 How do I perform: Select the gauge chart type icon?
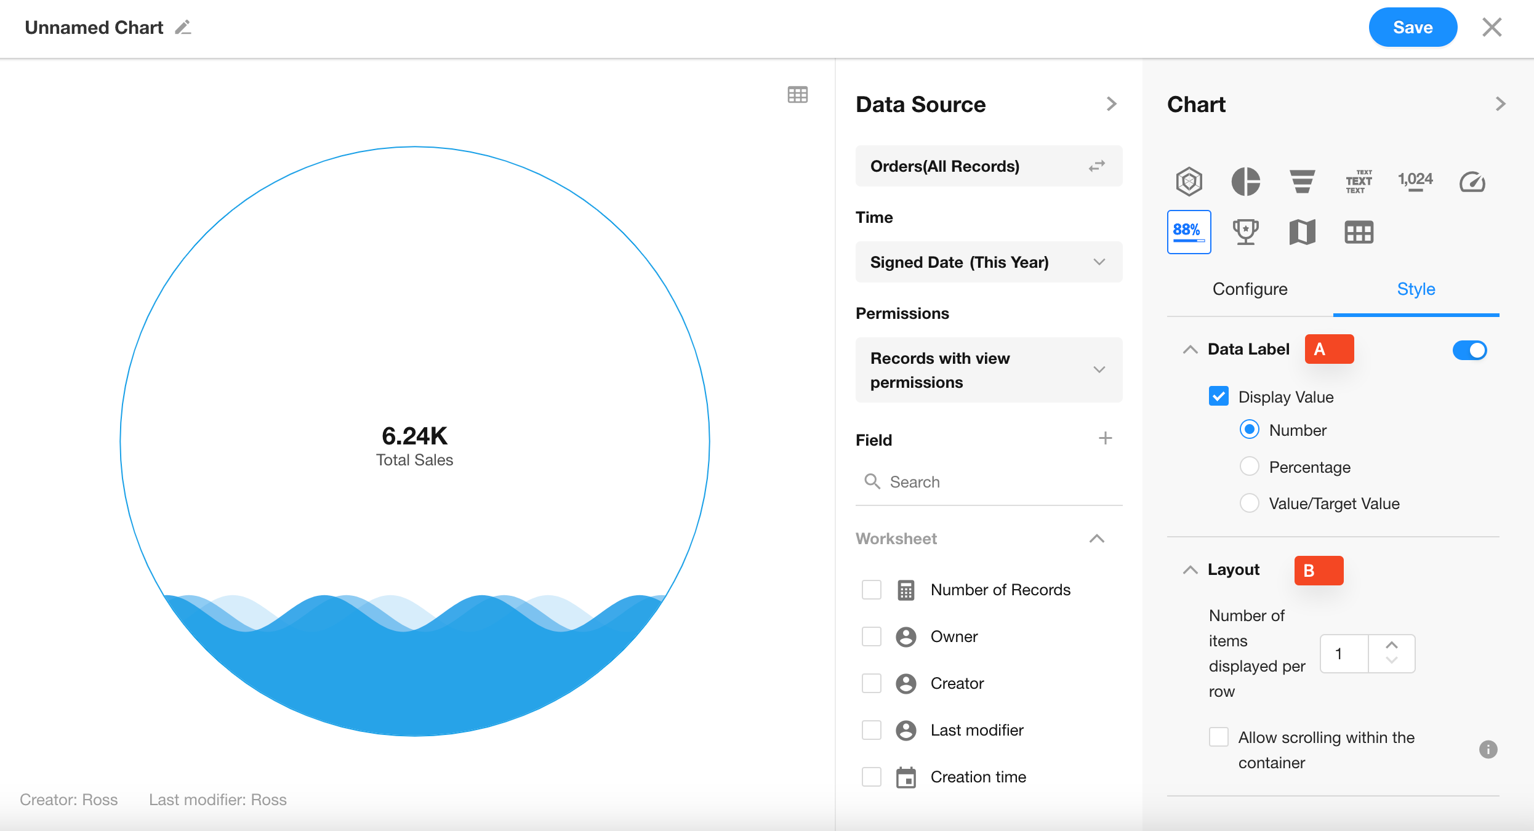1472,182
